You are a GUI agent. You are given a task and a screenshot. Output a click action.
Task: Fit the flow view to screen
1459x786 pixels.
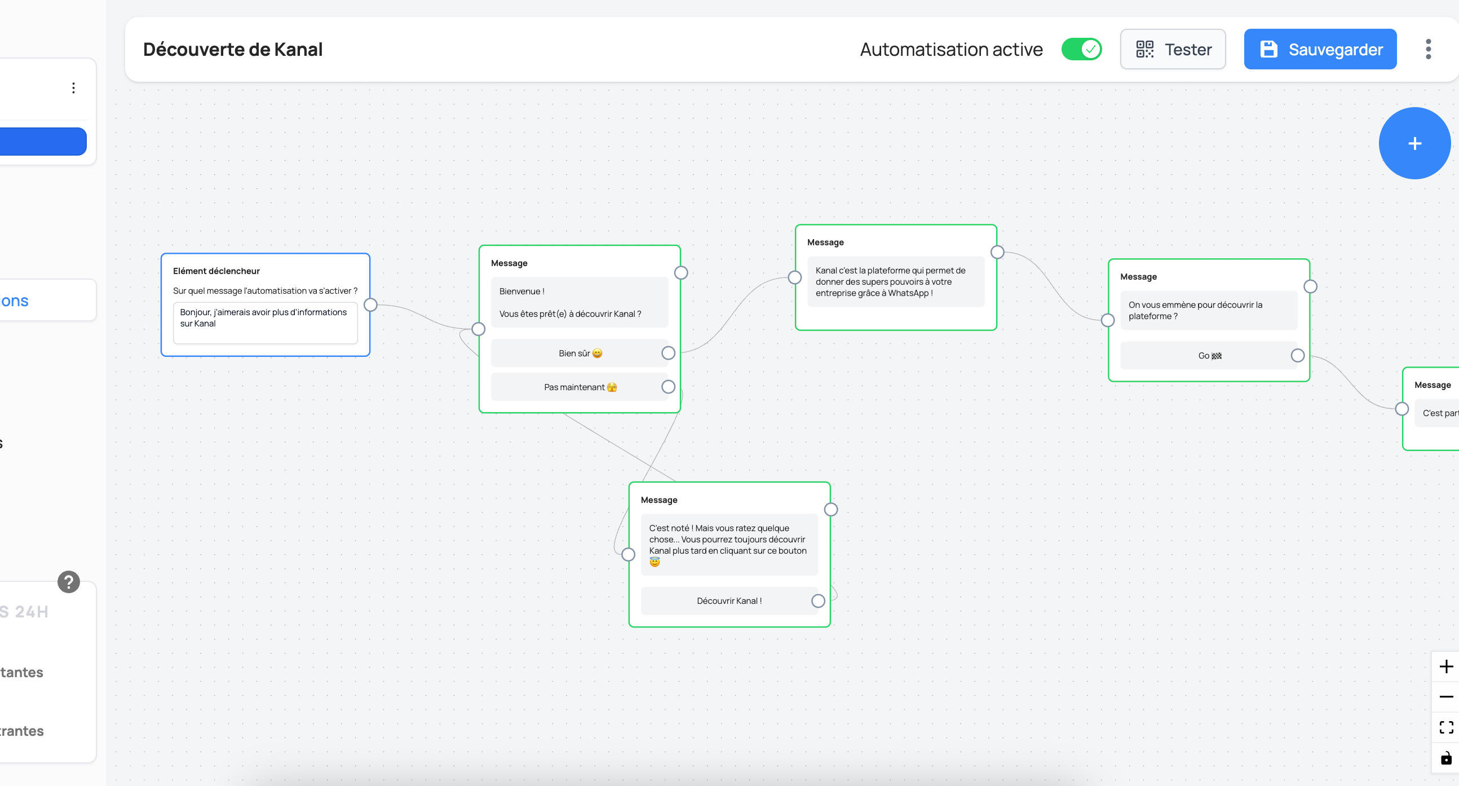tap(1445, 727)
